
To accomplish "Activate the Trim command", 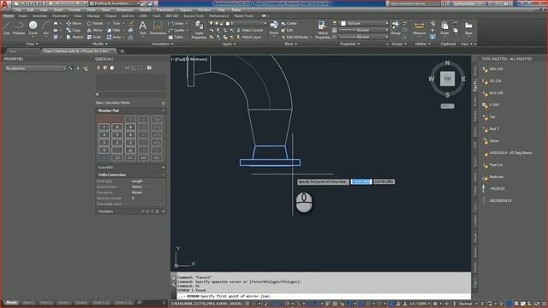I will [x=114, y=23].
